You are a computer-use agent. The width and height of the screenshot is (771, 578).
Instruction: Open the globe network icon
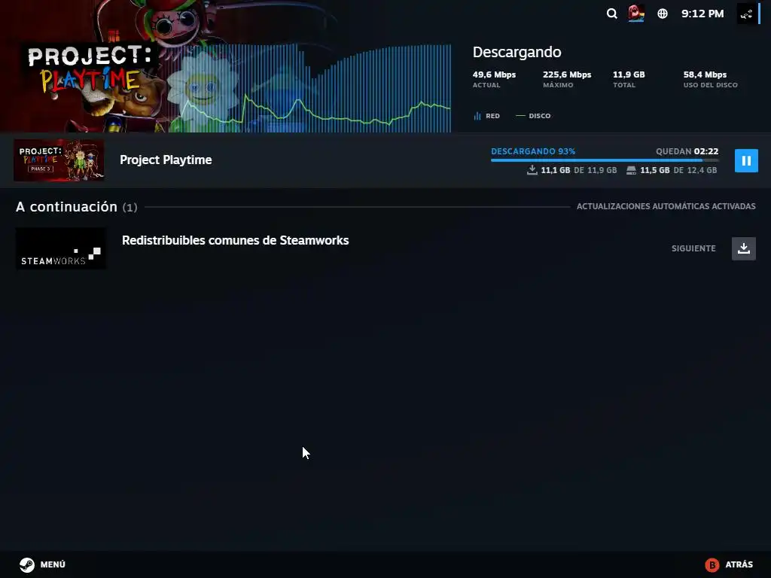(x=663, y=14)
